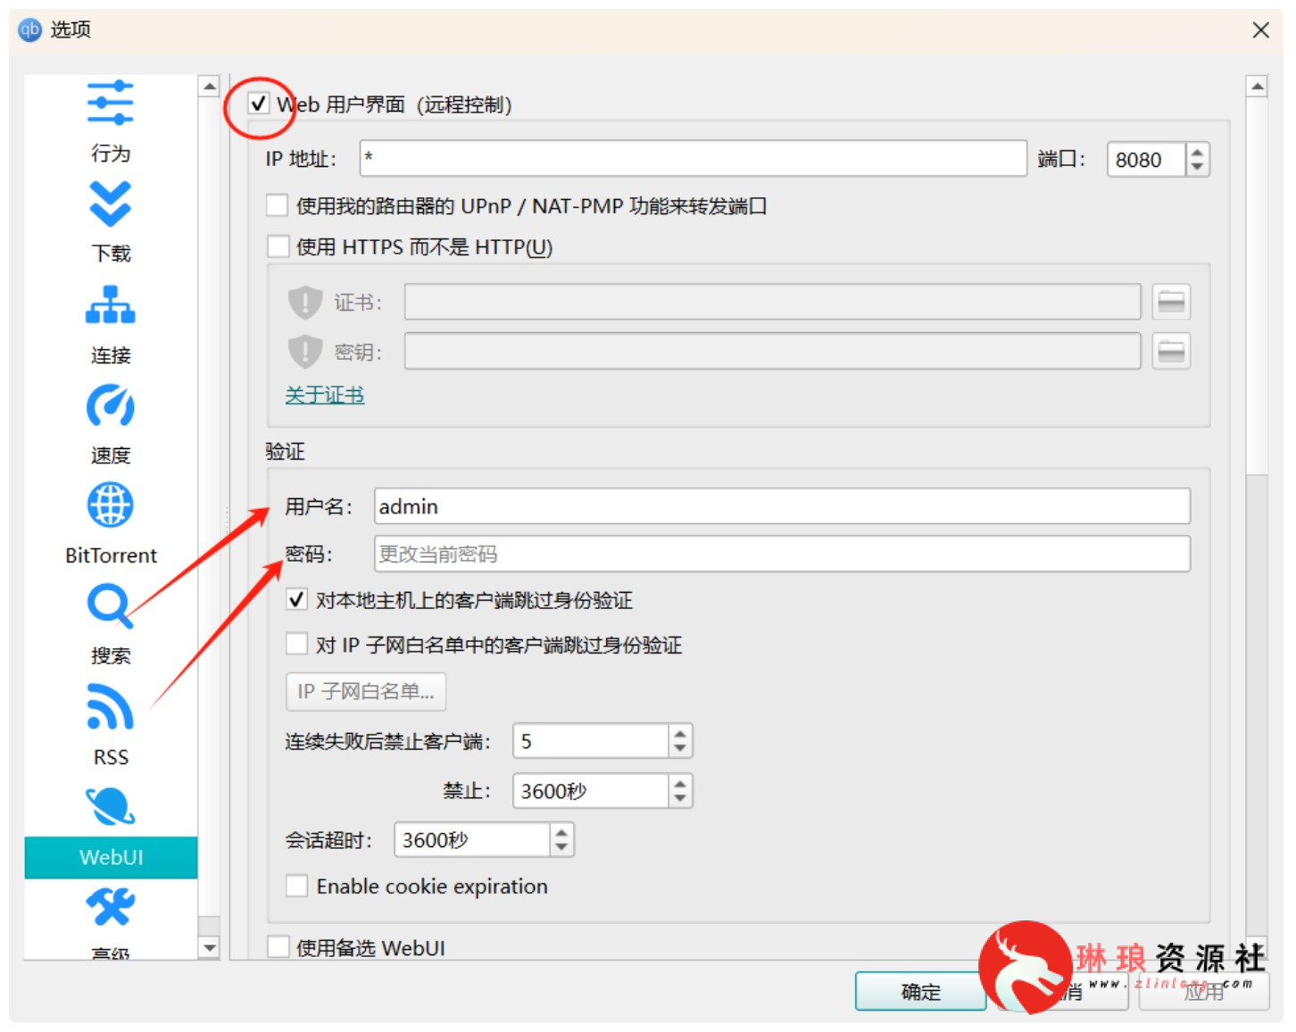This screenshot has height=1032, width=1296.
Task: Select the 速度 category label
Action: point(111,455)
